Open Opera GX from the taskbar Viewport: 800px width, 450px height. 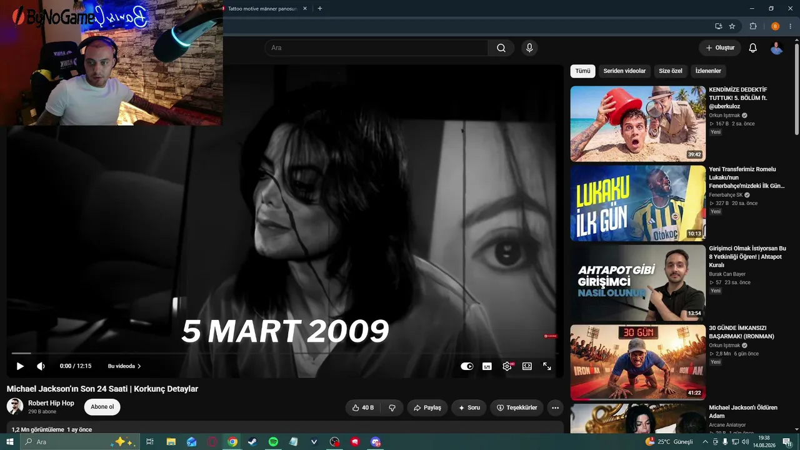click(x=212, y=442)
